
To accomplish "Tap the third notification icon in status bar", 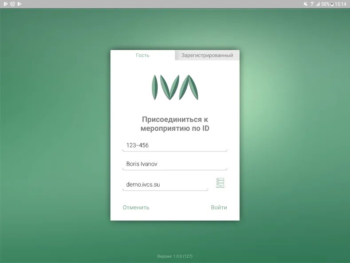I will click(x=20, y=4).
